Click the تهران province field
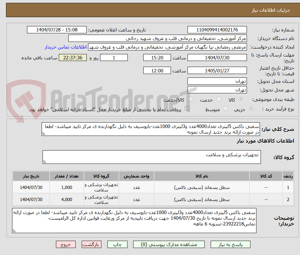 pos(217,81)
